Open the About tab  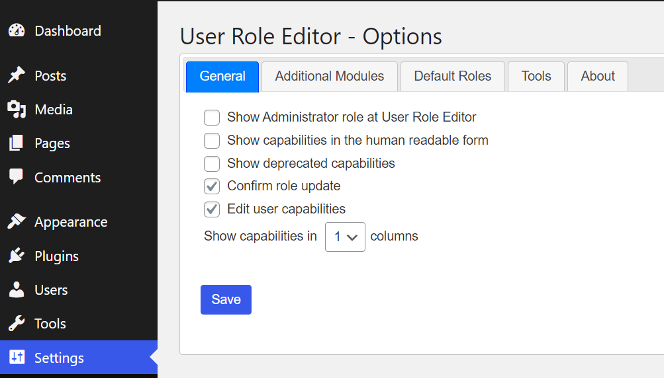(598, 77)
